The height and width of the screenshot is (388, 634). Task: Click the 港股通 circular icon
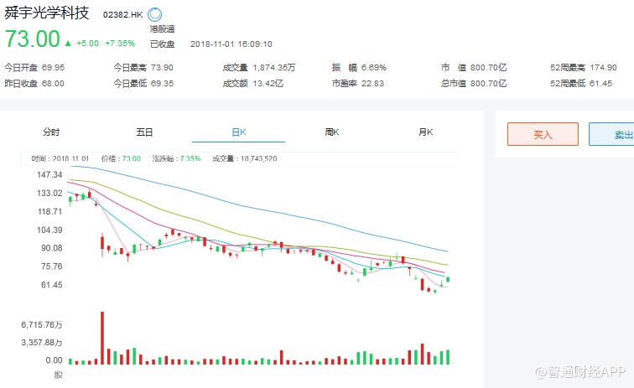[x=156, y=15]
